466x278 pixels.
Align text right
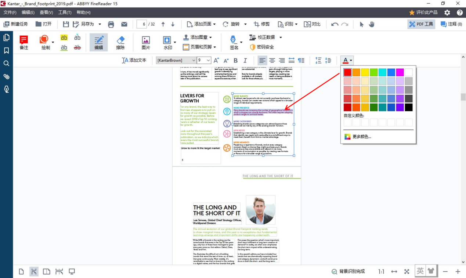[x=282, y=60]
